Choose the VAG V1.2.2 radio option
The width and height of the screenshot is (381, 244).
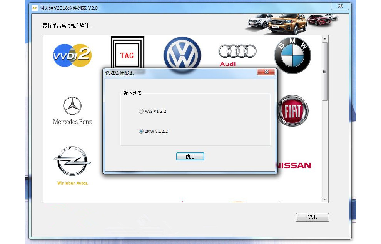tap(153, 111)
